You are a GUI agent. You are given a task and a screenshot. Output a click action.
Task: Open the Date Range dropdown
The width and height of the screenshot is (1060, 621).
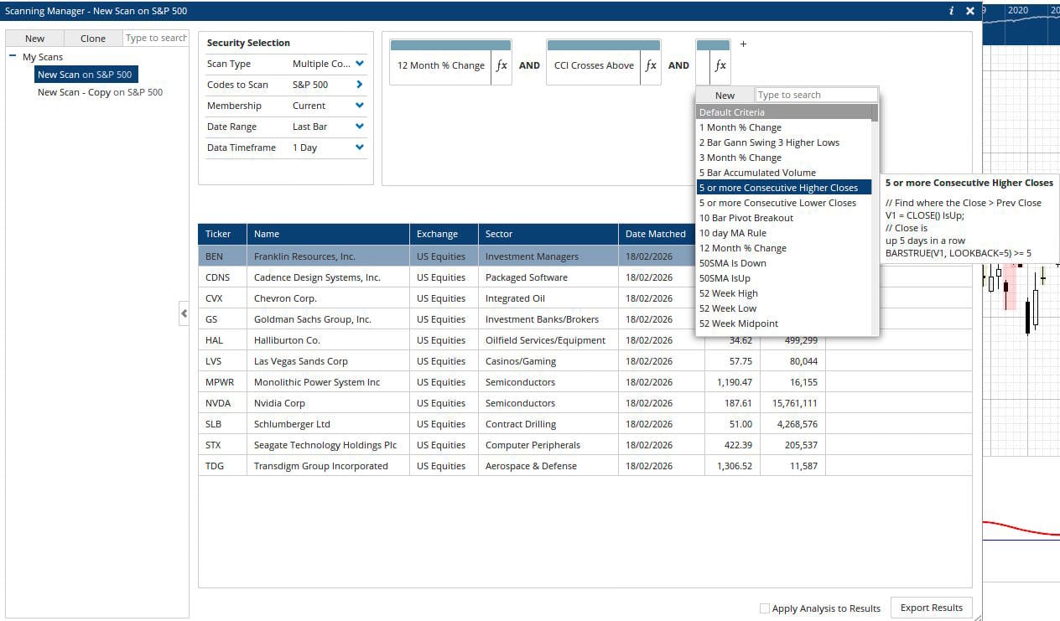click(x=360, y=127)
